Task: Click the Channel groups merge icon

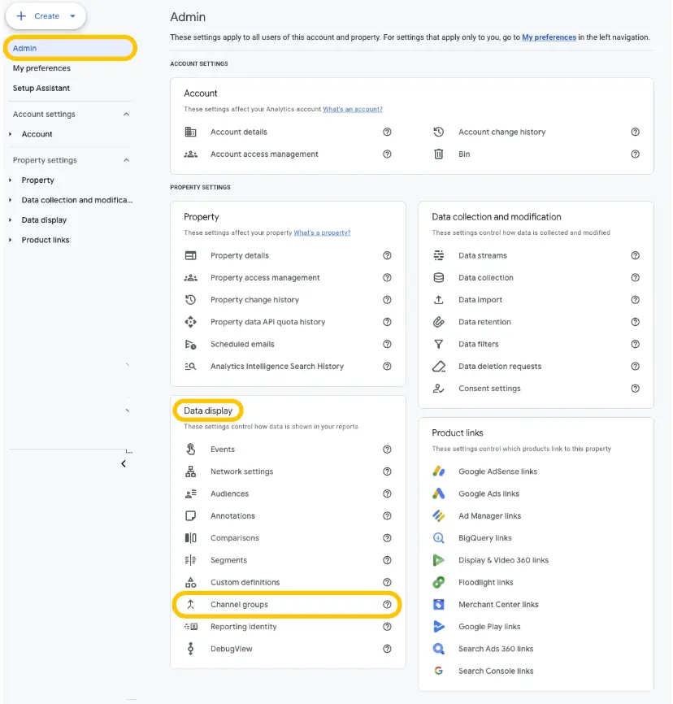Action: pyautogui.click(x=190, y=604)
